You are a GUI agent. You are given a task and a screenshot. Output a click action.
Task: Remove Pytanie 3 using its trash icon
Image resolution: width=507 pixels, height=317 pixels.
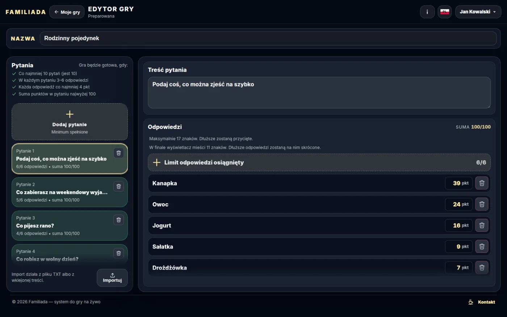pyautogui.click(x=118, y=220)
